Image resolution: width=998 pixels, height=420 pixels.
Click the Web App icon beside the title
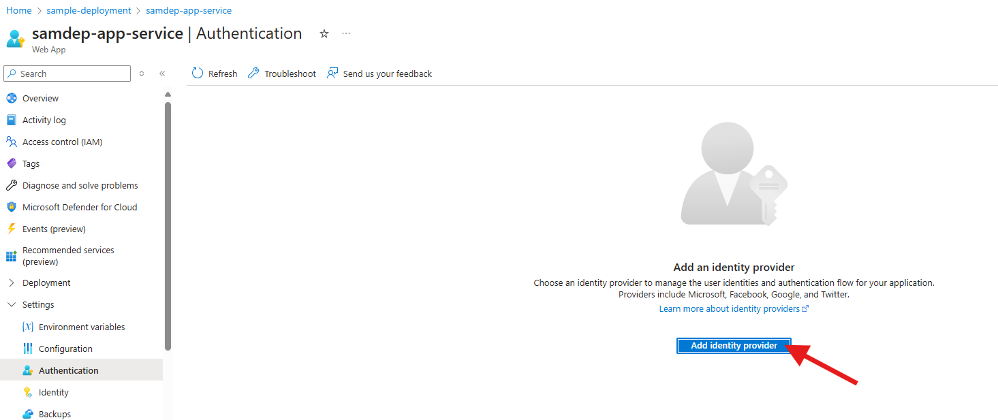point(16,38)
